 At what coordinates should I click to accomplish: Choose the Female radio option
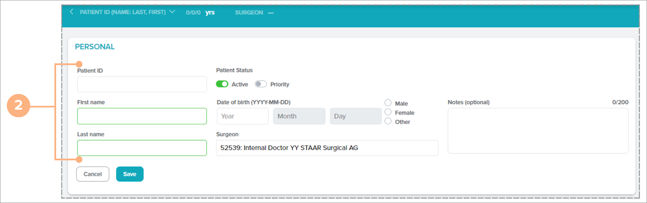point(388,112)
